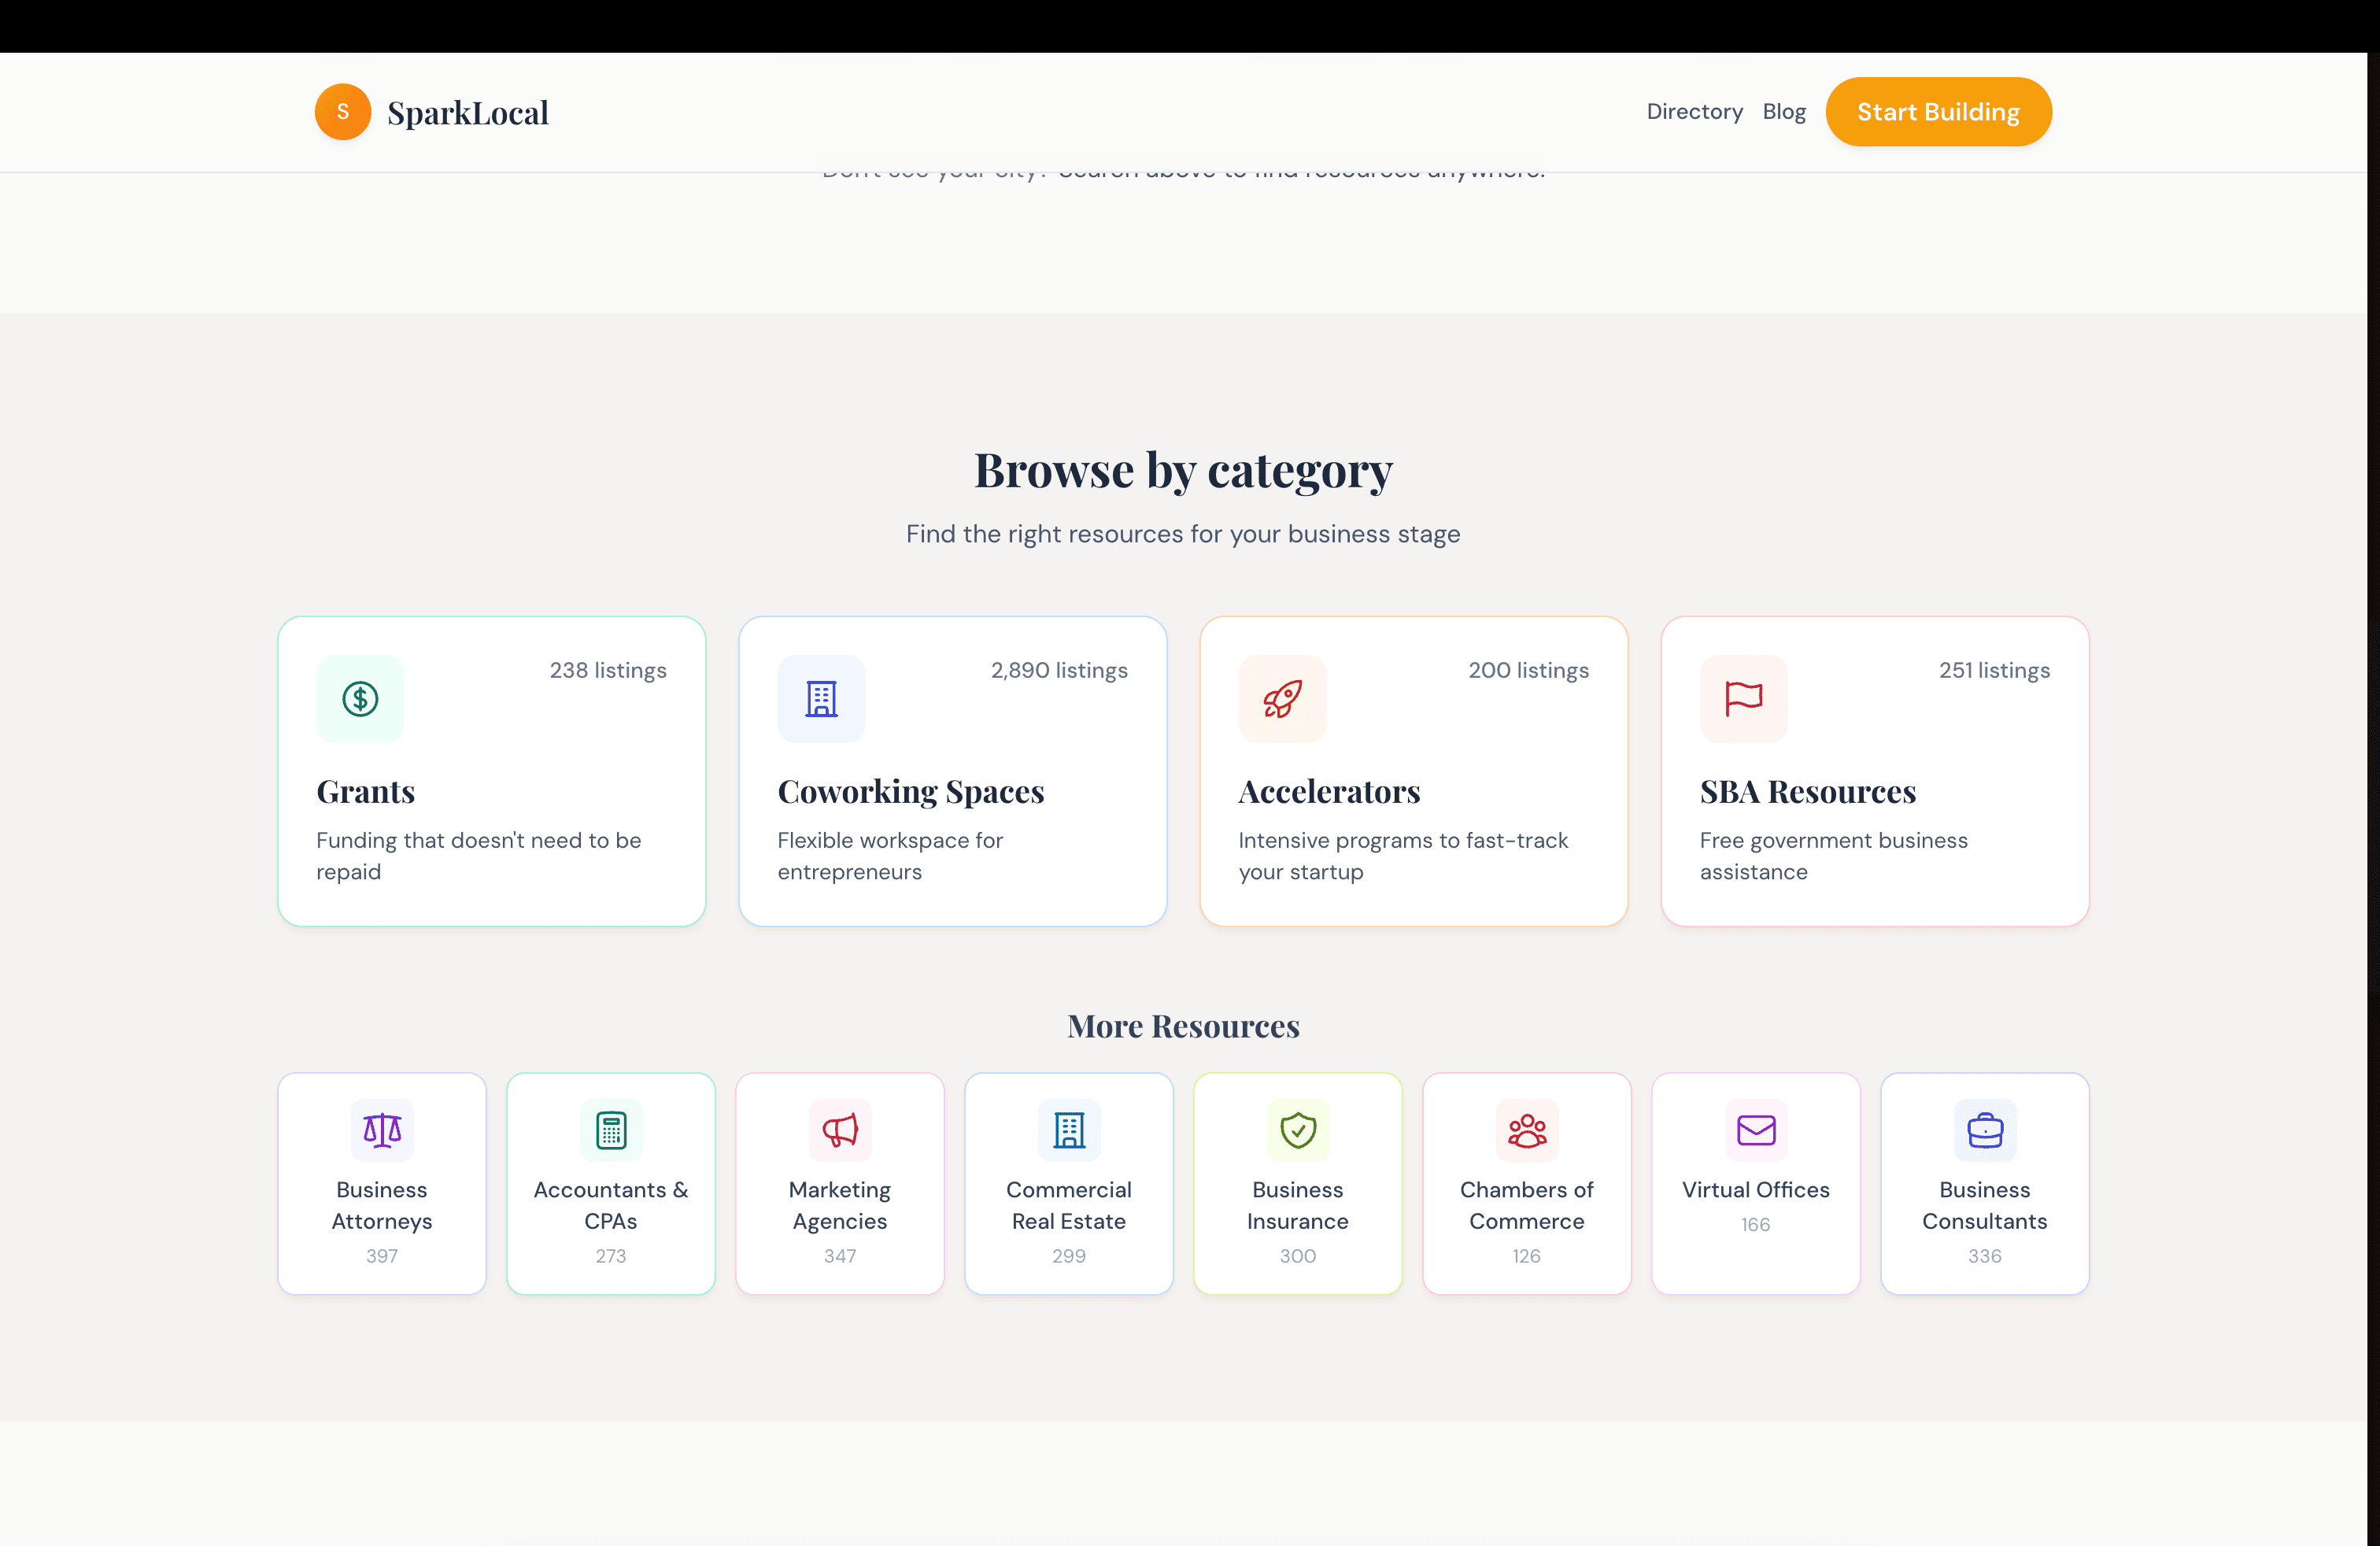Click the Business Insurance card
Viewport: 2380px width, 1546px height.
pos(1296,1183)
